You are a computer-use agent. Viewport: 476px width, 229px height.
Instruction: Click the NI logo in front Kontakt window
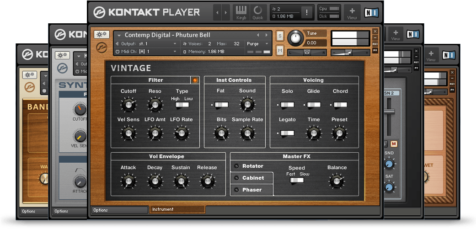(x=371, y=12)
